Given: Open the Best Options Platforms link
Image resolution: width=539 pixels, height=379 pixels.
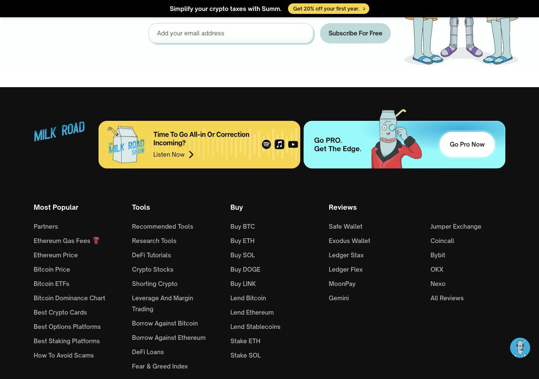Looking at the screenshot, I should (67, 327).
